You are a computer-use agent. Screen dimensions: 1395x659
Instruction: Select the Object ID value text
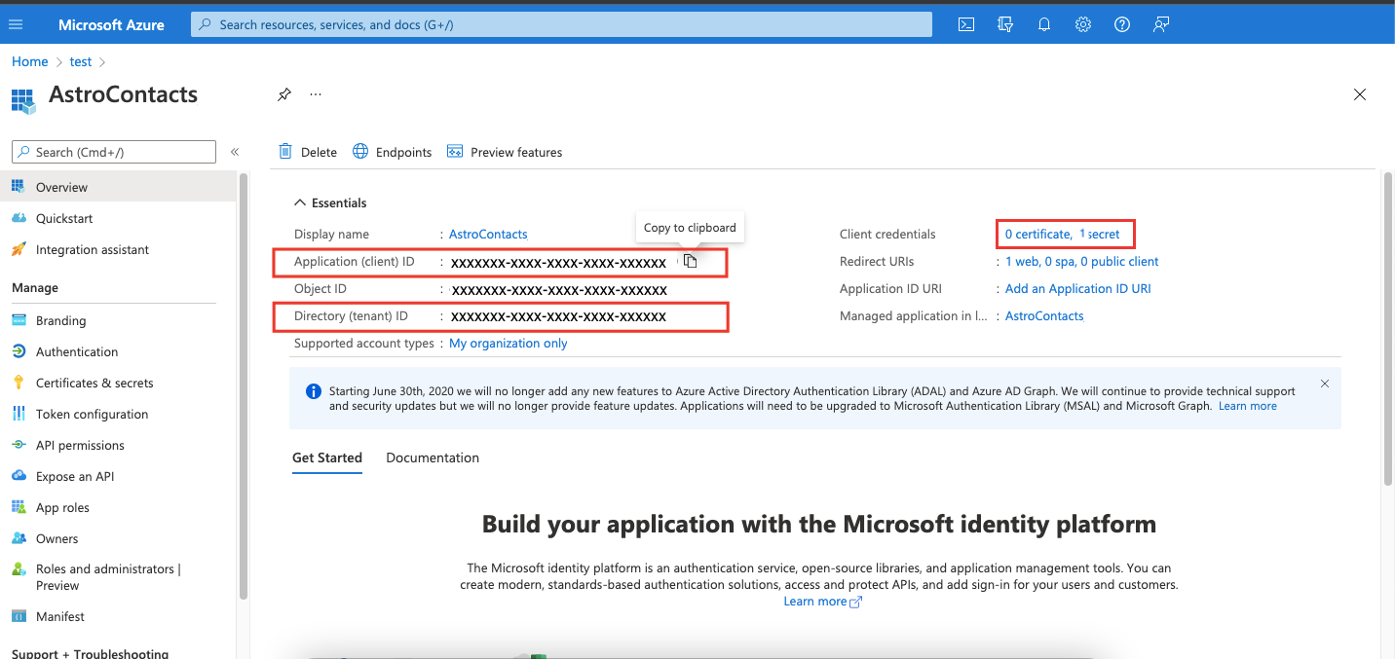559,289
